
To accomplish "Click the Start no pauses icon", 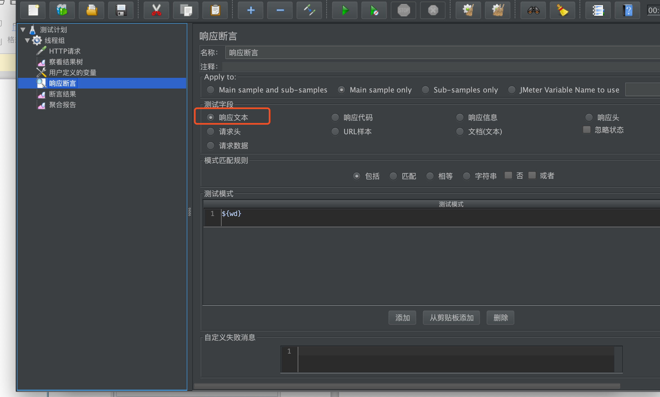I will tap(374, 10).
